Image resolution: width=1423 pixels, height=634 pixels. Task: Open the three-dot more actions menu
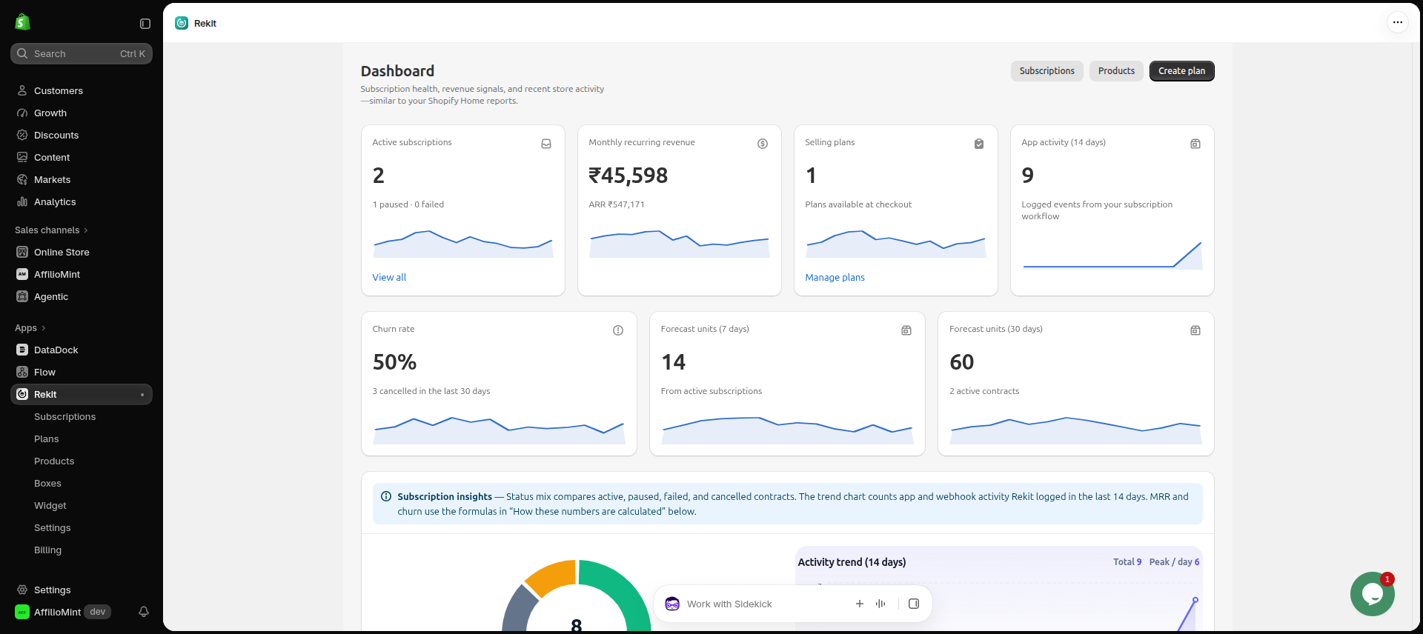(x=1397, y=22)
